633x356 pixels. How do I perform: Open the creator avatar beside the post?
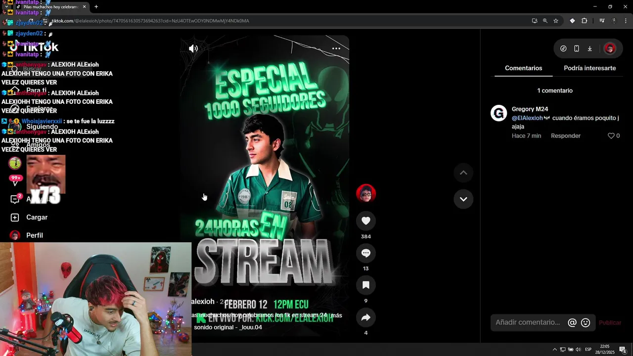coord(366,193)
